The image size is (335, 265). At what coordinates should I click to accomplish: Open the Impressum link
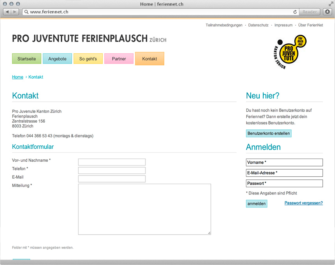[283, 25]
